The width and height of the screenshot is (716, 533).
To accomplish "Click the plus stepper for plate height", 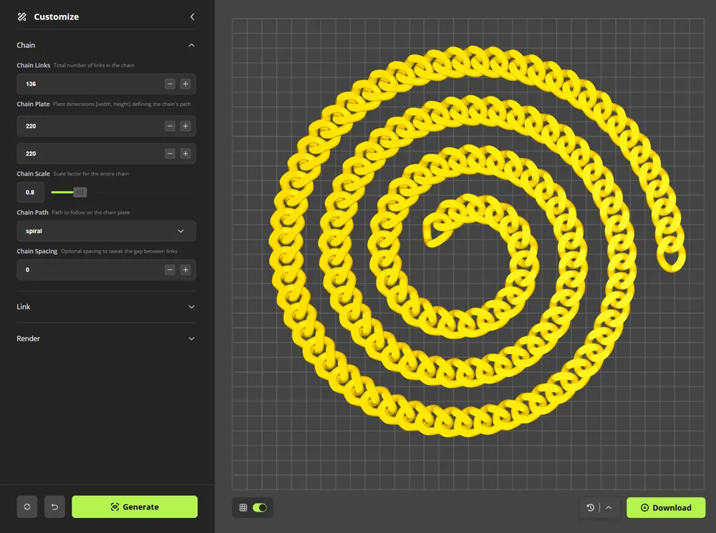I will coord(185,153).
